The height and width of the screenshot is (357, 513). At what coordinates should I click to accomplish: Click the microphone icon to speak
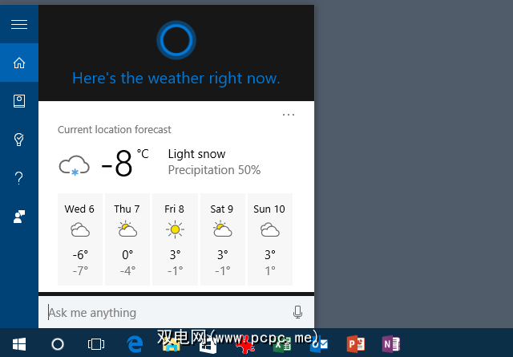pyautogui.click(x=298, y=312)
